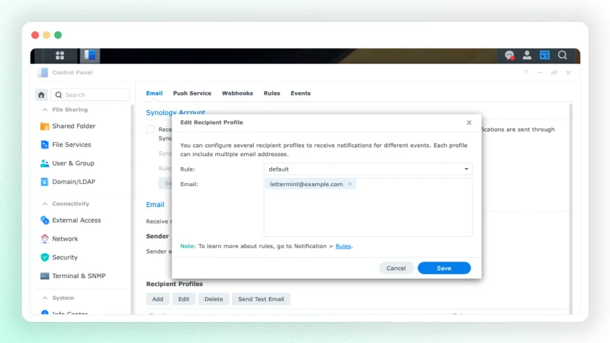Switch to the Webhooks tab

(x=237, y=93)
